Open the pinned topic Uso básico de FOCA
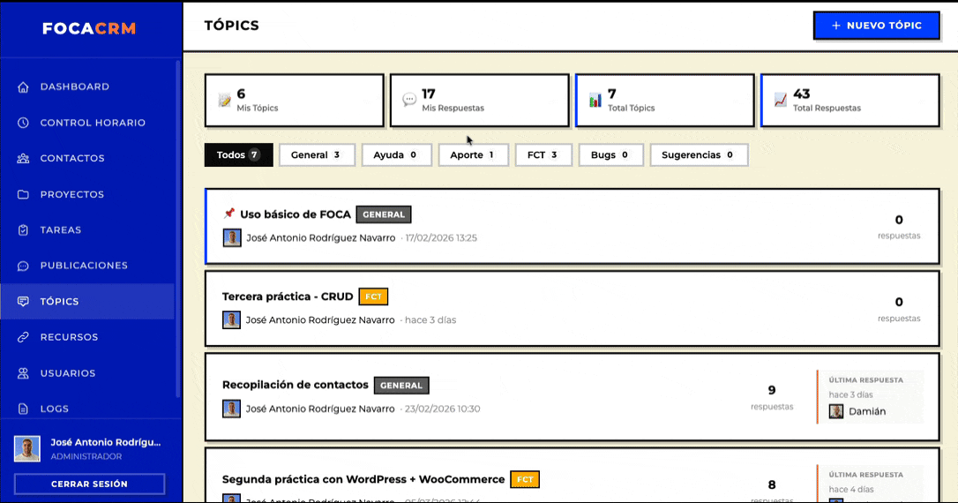Screen dimensions: 958x503 tap(296, 214)
